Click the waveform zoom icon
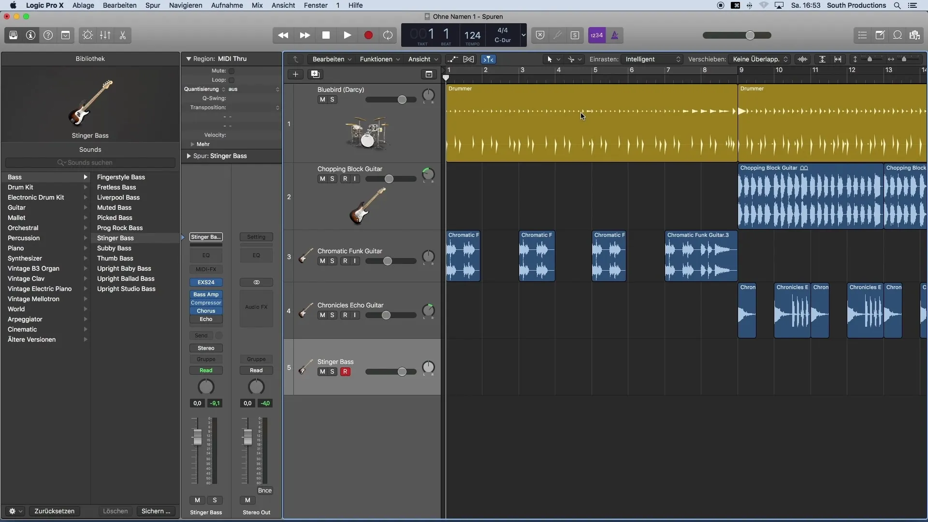Viewport: 928px width, 522px height. (802, 59)
